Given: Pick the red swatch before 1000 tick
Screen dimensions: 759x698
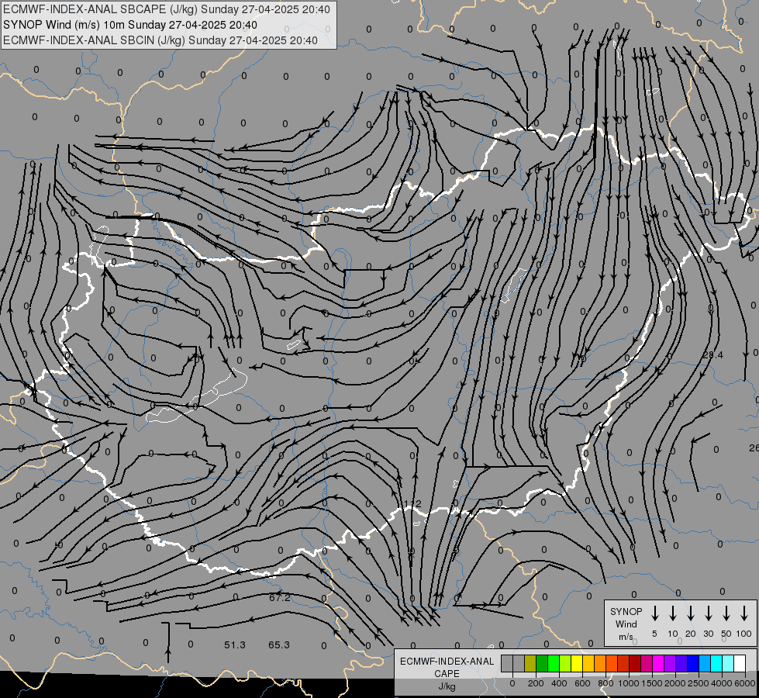Looking at the screenshot, I should 623,663.
